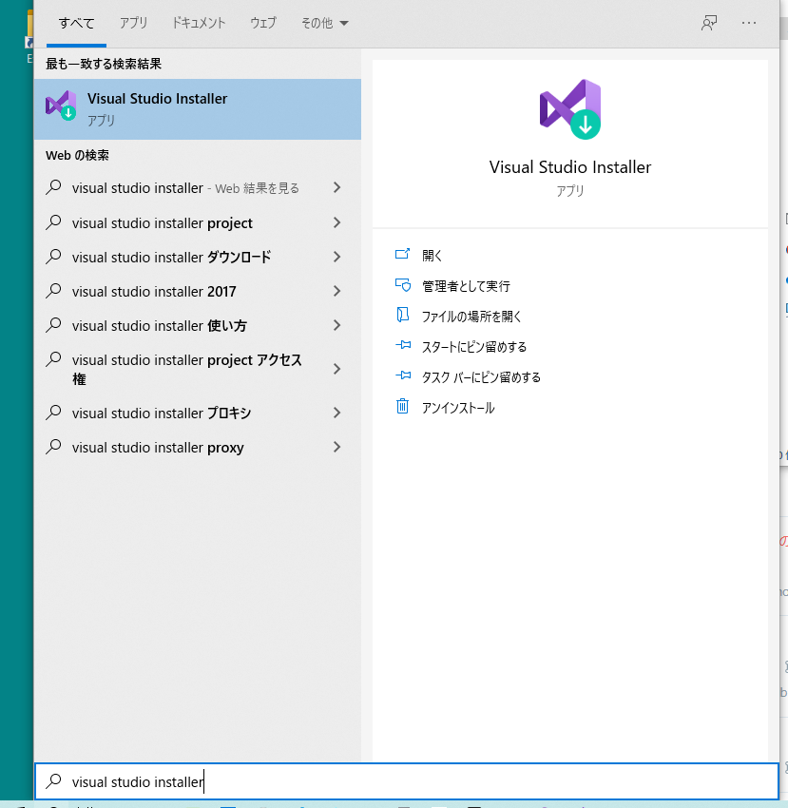Select 'visual studio installer プロキシ' suggestion

pyautogui.click(x=198, y=413)
